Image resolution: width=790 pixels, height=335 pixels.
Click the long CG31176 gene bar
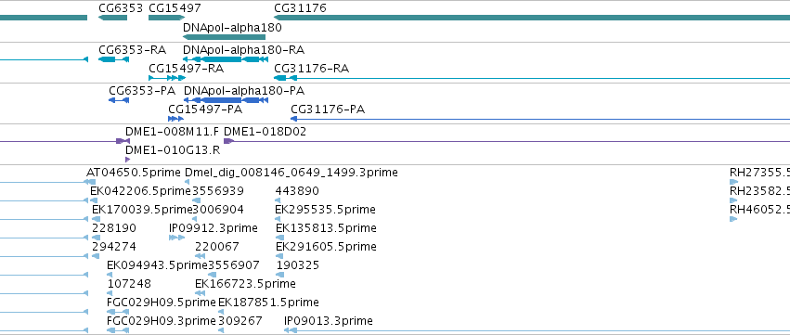(x=532, y=18)
